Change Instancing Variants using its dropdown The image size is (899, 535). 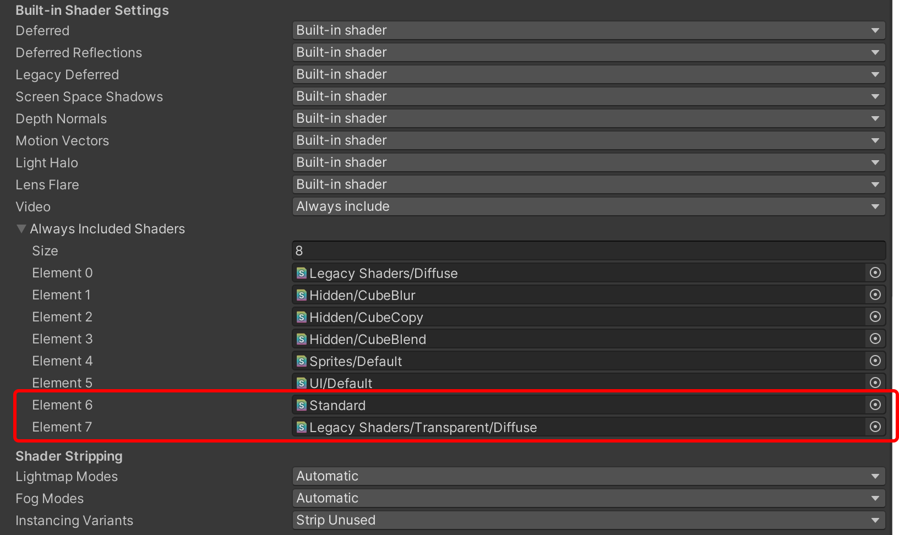pyautogui.click(x=876, y=520)
